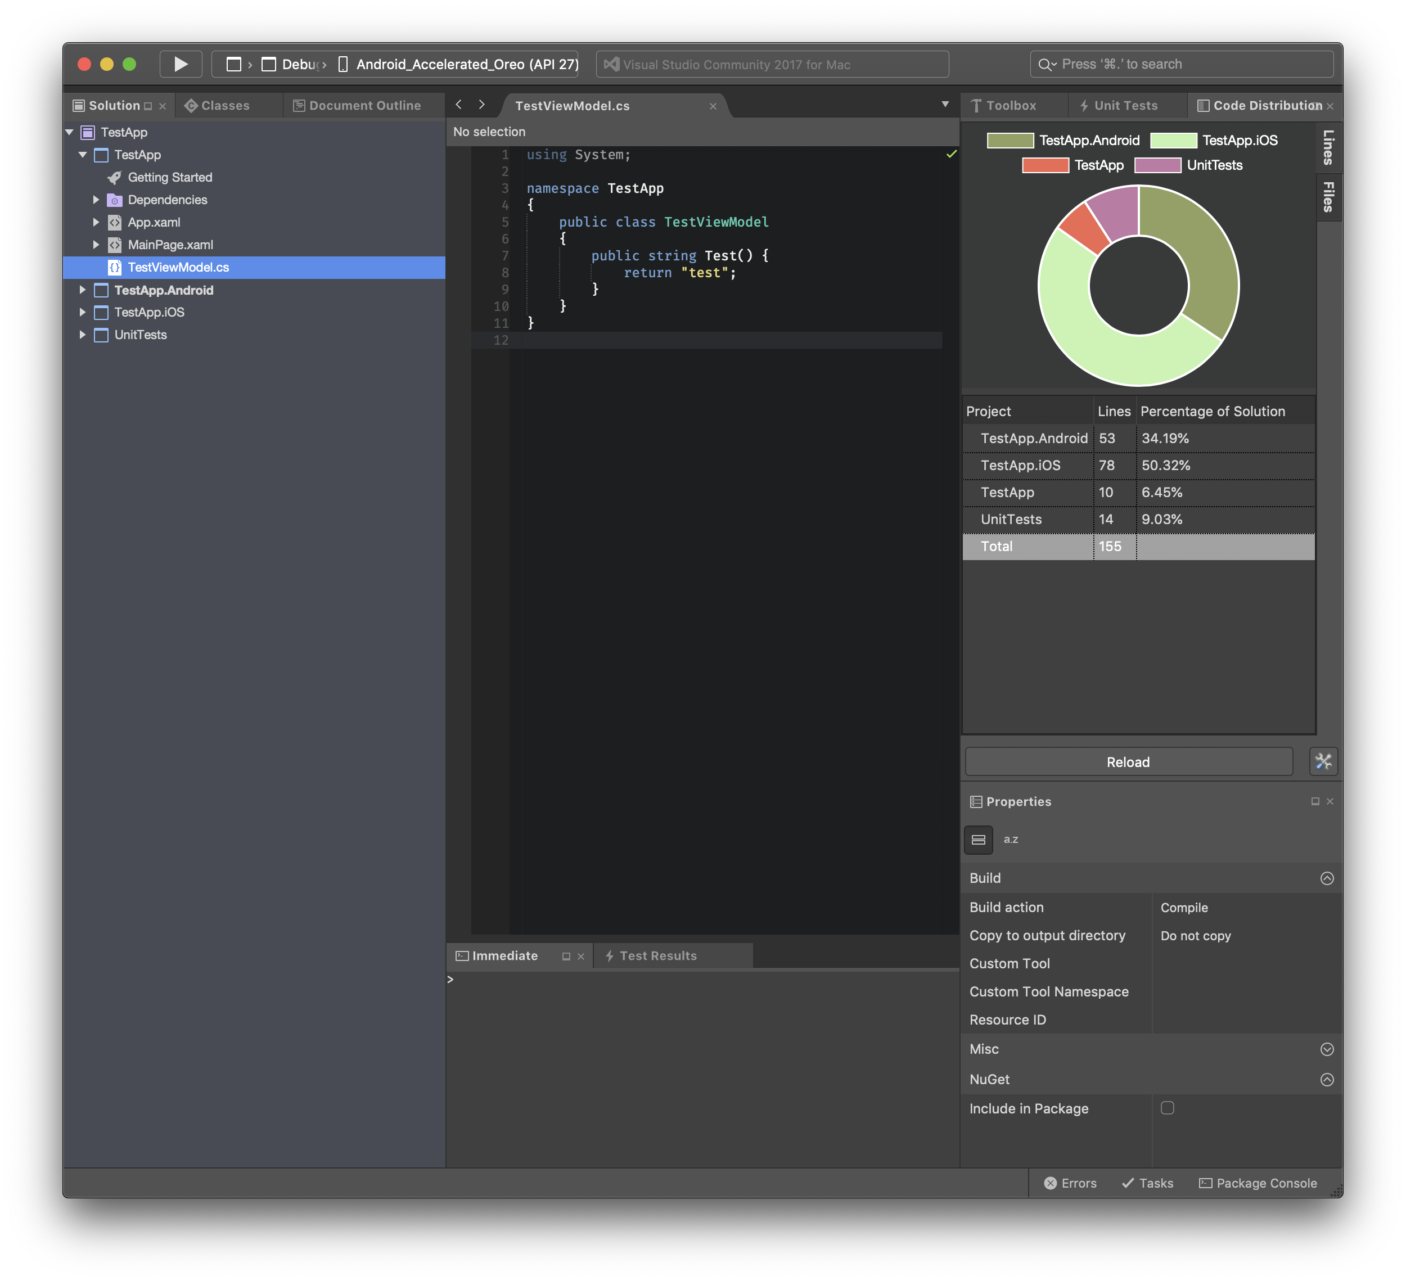Switch properties to categorized view icon
1406x1281 pixels.
(x=978, y=840)
